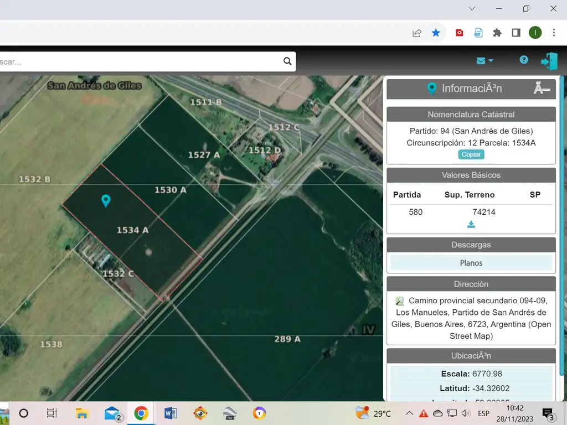The height and width of the screenshot is (425, 567).
Task: Open Word from the taskbar
Action: point(171,413)
